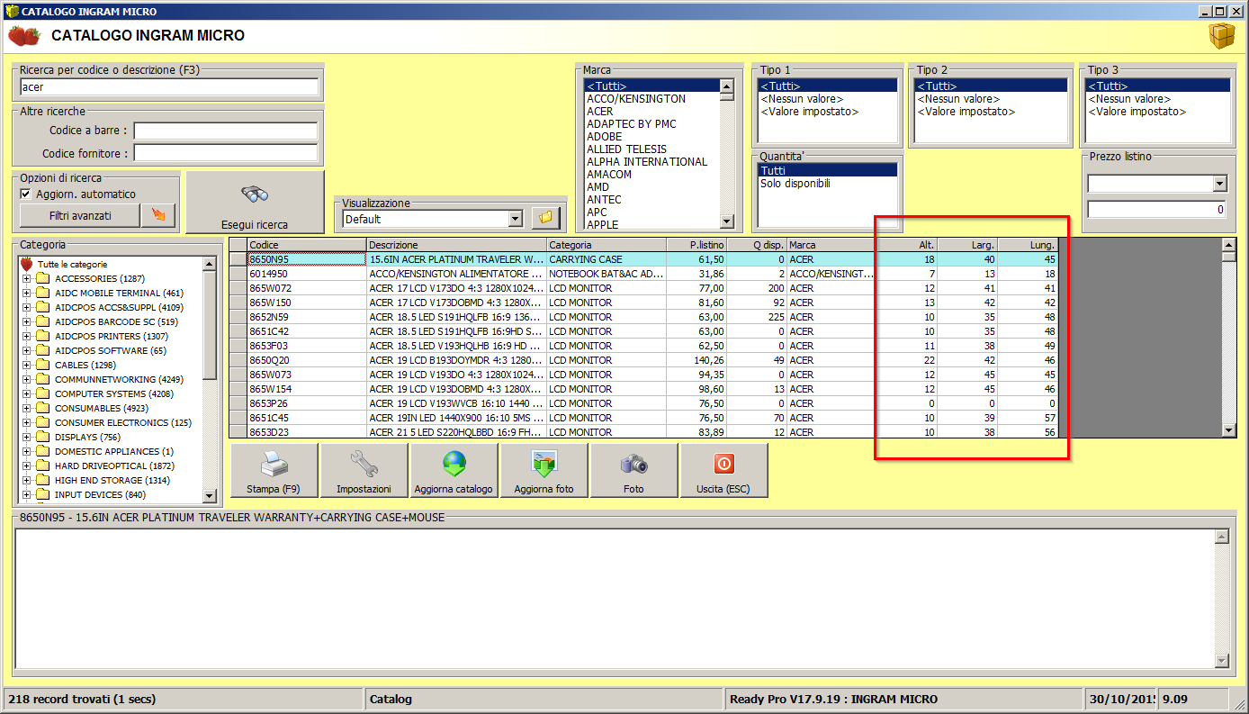Click the results table scroll-down arrow
Image resolution: width=1249 pixels, height=714 pixels.
(x=1229, y=430)
